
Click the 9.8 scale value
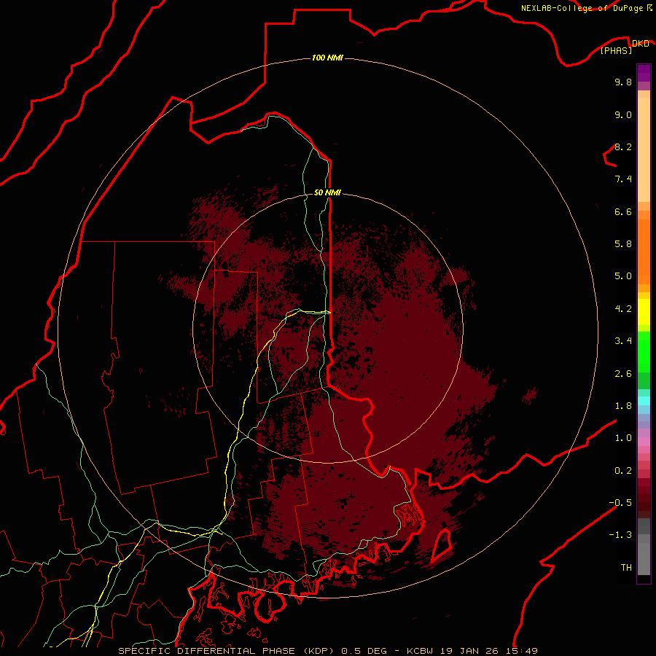[623, 82]
